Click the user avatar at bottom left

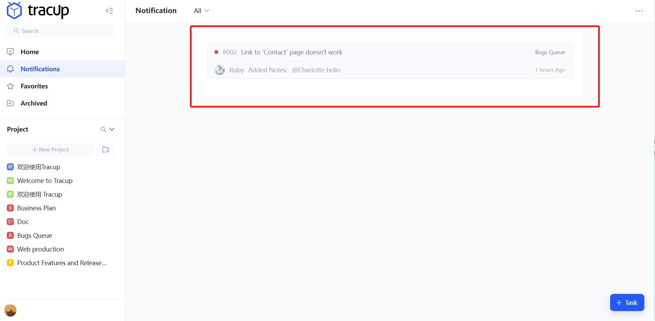point(10,310)
